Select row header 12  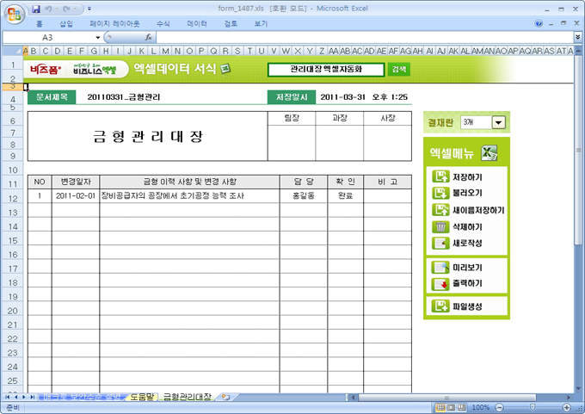(13, 199)
